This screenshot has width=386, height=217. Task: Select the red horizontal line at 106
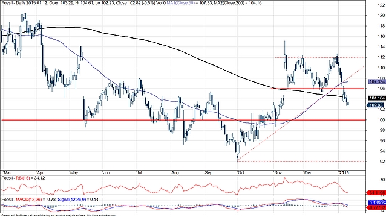point(318,89)
